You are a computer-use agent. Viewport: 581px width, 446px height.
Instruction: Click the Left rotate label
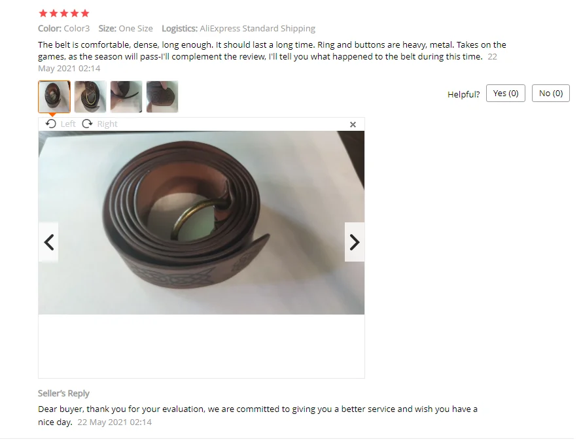point(68,124)
